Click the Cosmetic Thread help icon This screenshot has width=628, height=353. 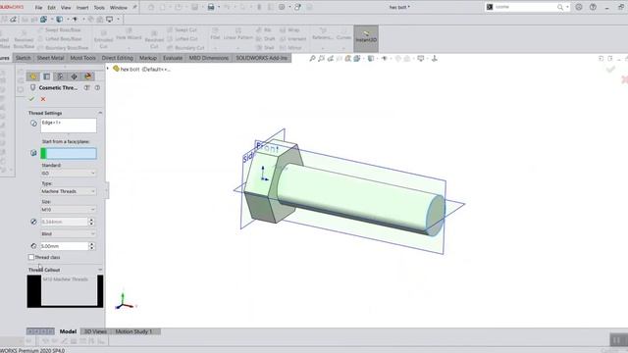pos(97,87)
